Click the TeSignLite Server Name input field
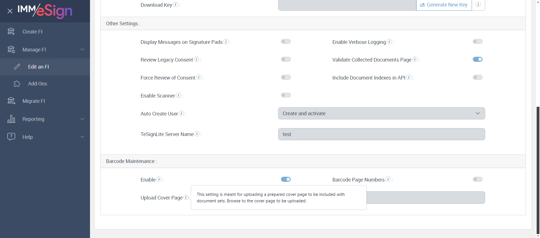The width and height of the screenshot is (540, 238). click(x=381, y=134)
